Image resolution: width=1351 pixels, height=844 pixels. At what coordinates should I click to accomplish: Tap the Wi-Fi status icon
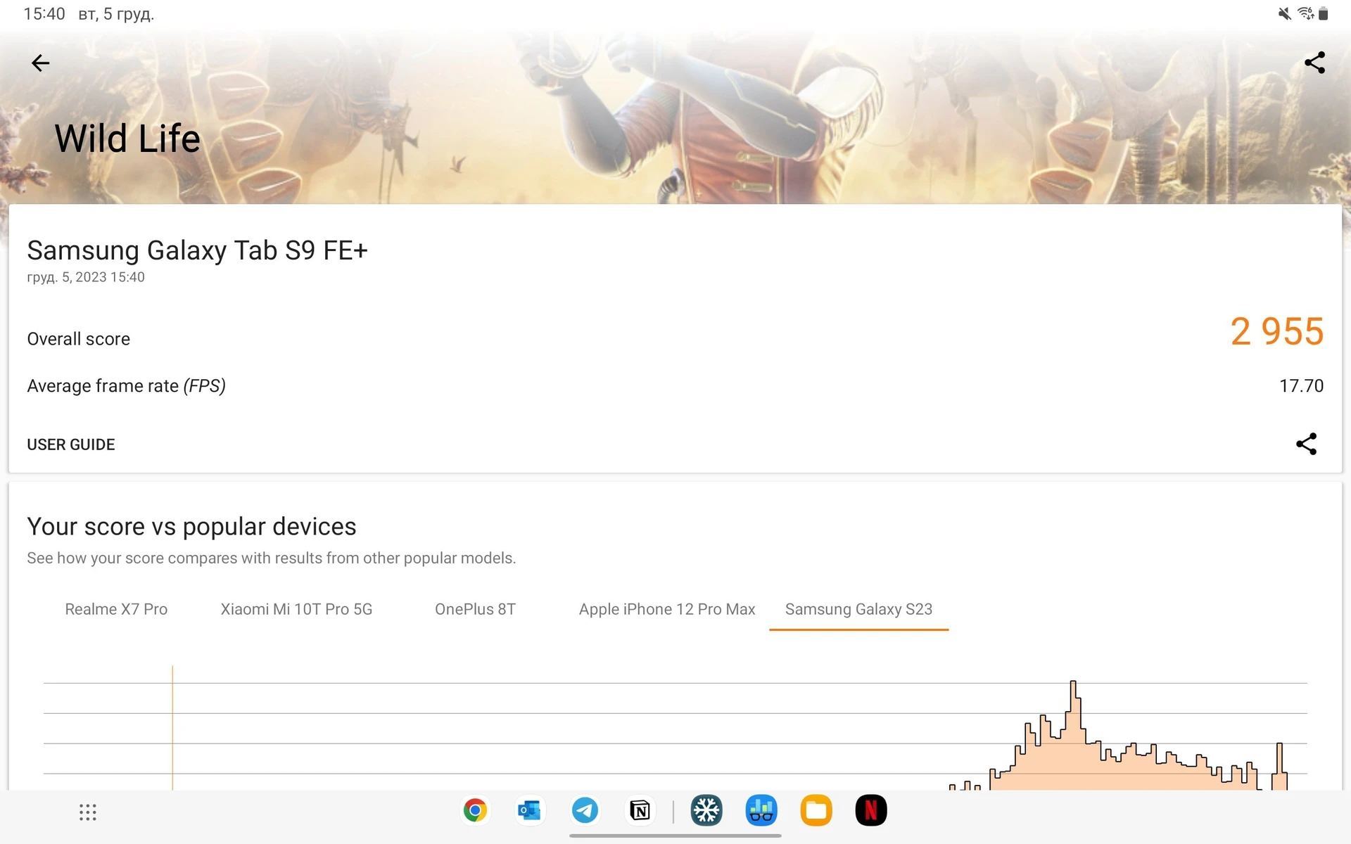[1305, 13]
